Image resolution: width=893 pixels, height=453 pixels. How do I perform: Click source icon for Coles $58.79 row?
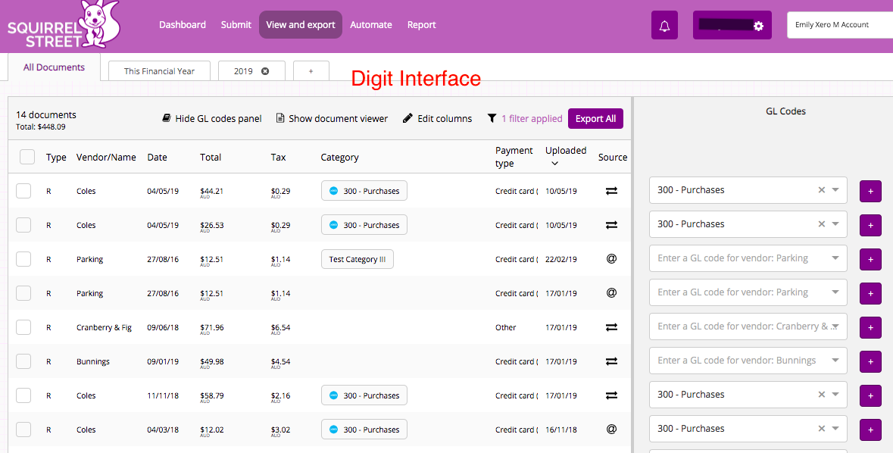[611, 395]
